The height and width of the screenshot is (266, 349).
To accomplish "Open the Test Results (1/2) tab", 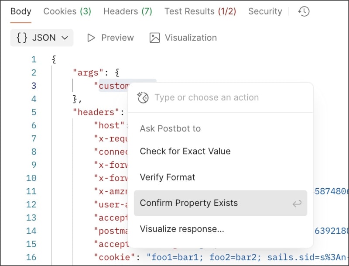I will tap(200, 11).
